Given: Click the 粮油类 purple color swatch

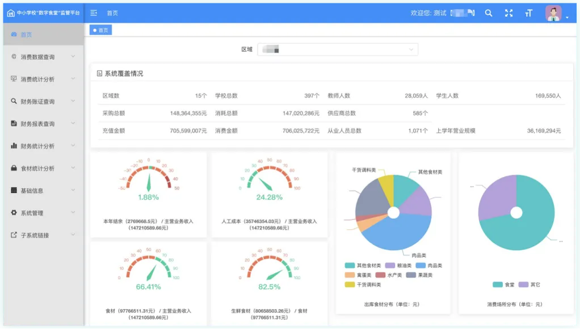Looking at the screenshot, I should click(x=390, y=265).
